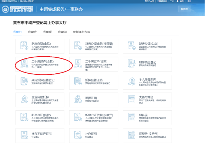
Task: Click the 新房办证(企业) certificate icon
Action: pyautogui.click(x=132, y=46)
